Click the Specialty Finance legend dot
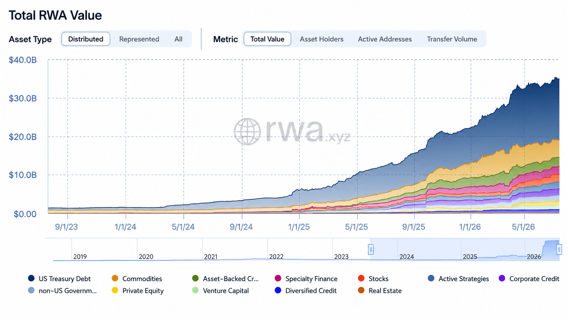Image resolution: width=568 pixels, height=320 pixels. (x=278, y=279)
